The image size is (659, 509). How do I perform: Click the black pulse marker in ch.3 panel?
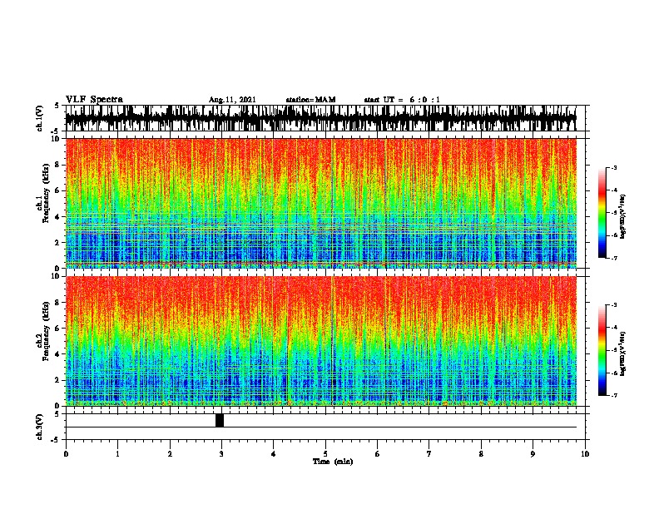click(x=220, y=420)
